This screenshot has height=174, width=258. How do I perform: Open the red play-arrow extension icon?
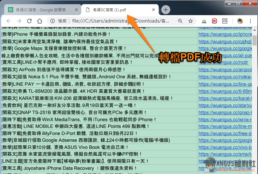pyautogui.click(x=214, y=21)
